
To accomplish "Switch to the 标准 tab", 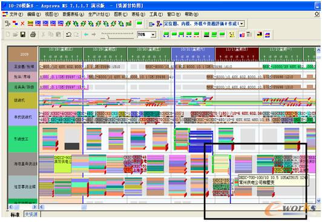I will point(15,215).
